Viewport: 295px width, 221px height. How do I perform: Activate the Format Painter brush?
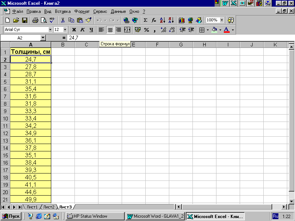pyautogui.click(x=88, y=20)
